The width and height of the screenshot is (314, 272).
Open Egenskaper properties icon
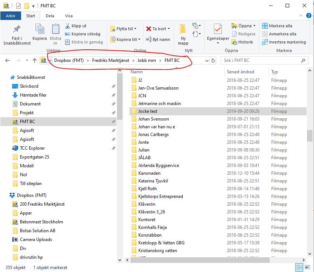point(218,29)
